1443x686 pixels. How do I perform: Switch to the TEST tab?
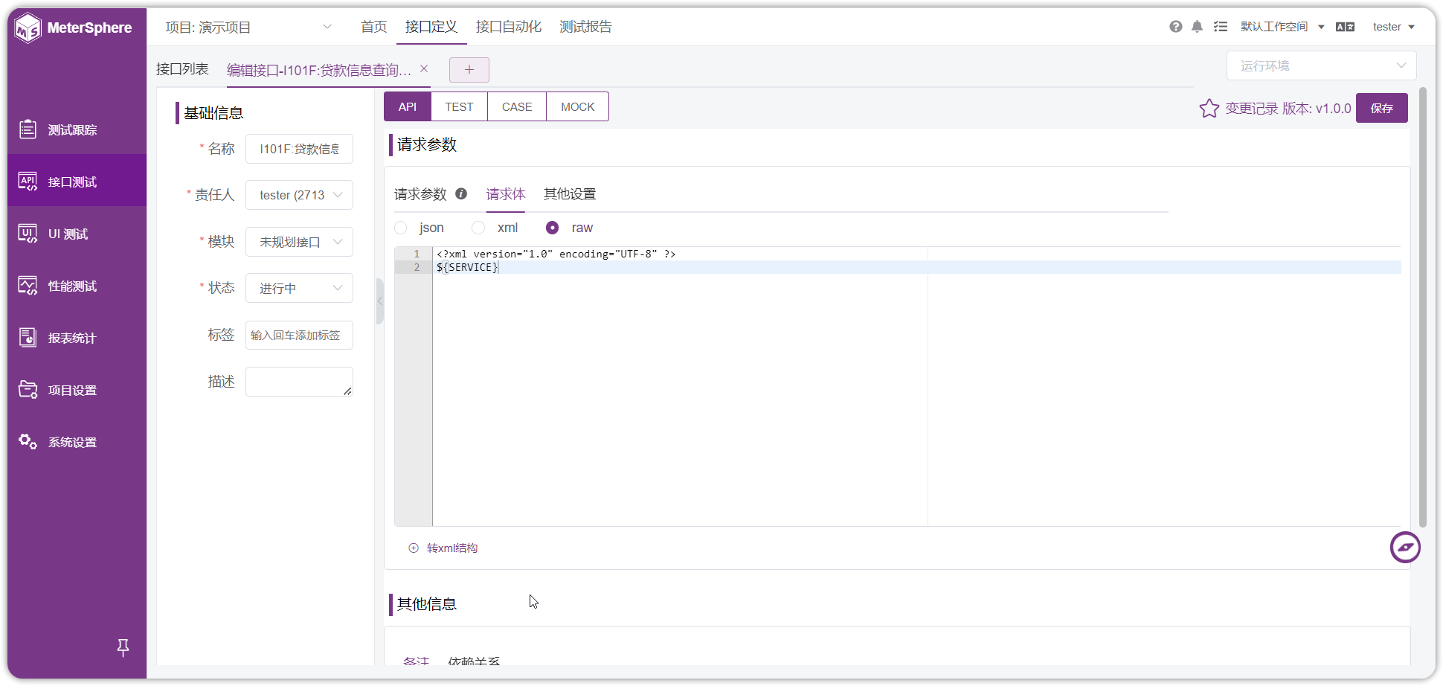pos(460,106)
